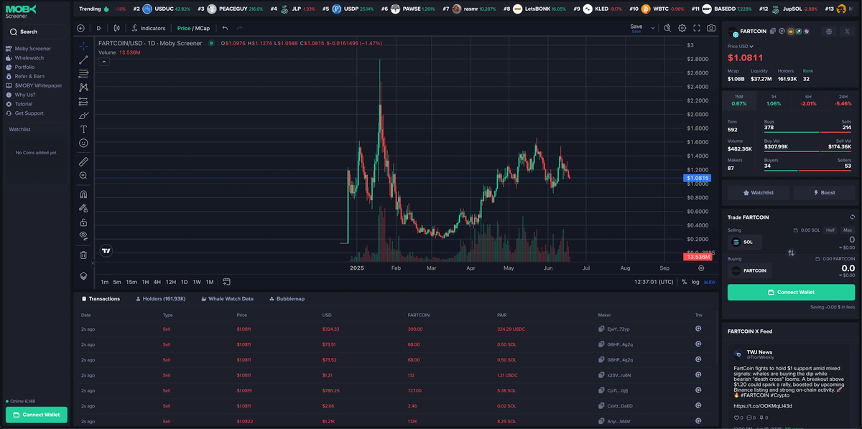The height and width of the screenshot is (429, 862).
Task: Select the trend line drawing tool
Action: [x=83, y=60]
